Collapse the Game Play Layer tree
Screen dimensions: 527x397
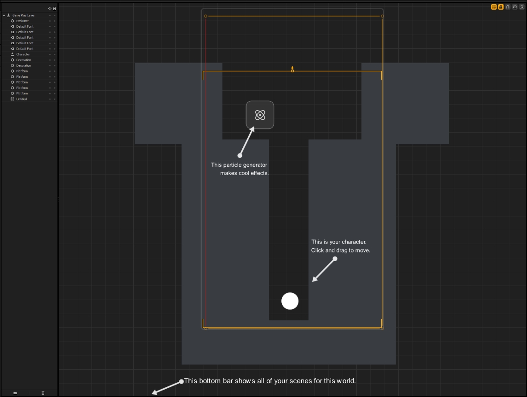(x=4, y=15)
